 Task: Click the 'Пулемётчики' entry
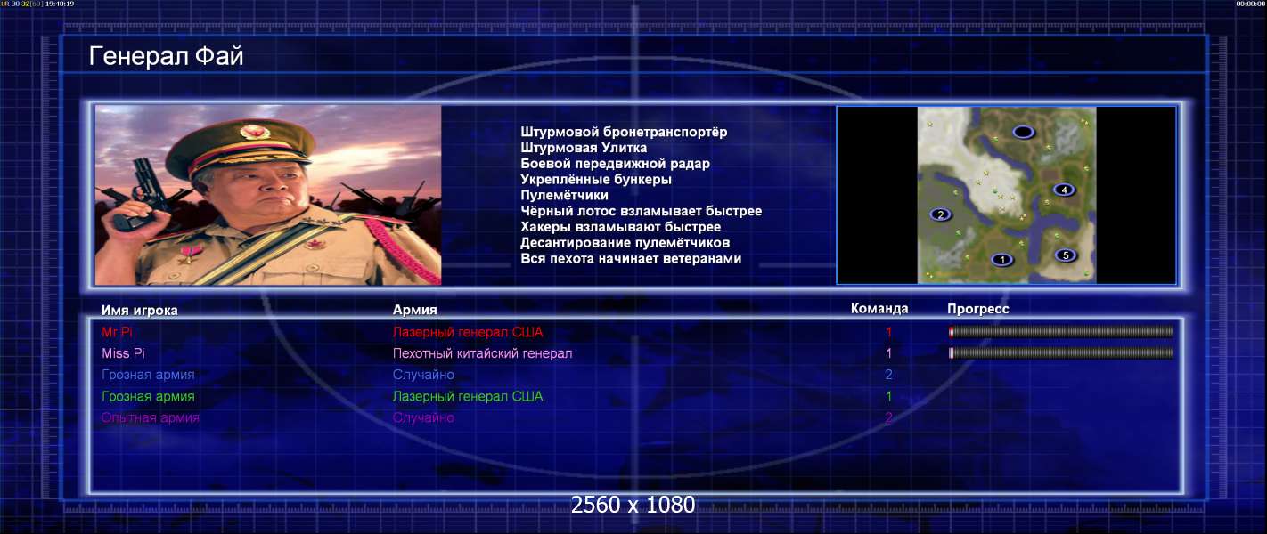(565, 195)
